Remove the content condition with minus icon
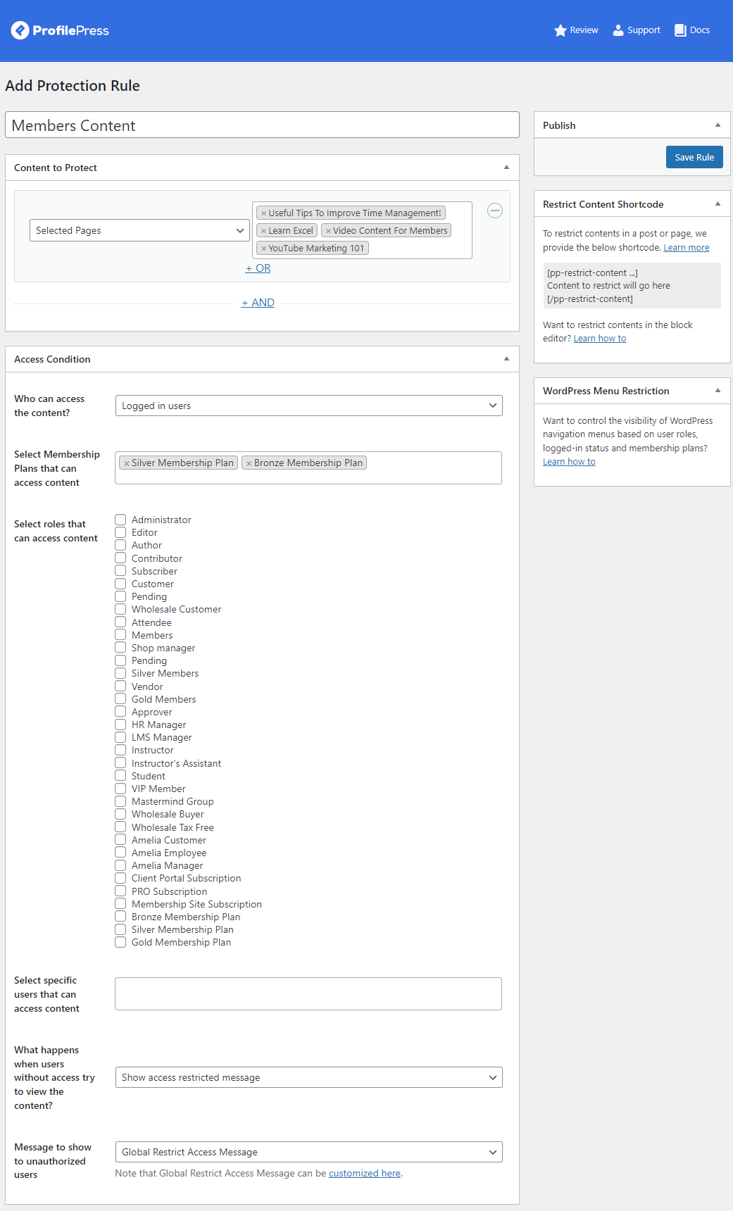733x1211 pixels. pos(495,211)
